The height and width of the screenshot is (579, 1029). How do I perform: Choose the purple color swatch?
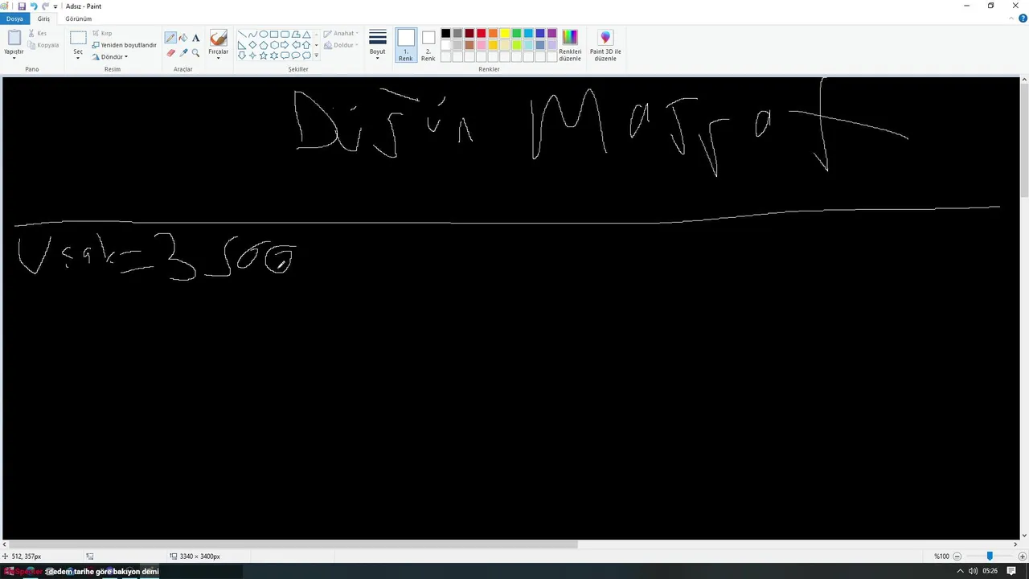coord(552,33)
